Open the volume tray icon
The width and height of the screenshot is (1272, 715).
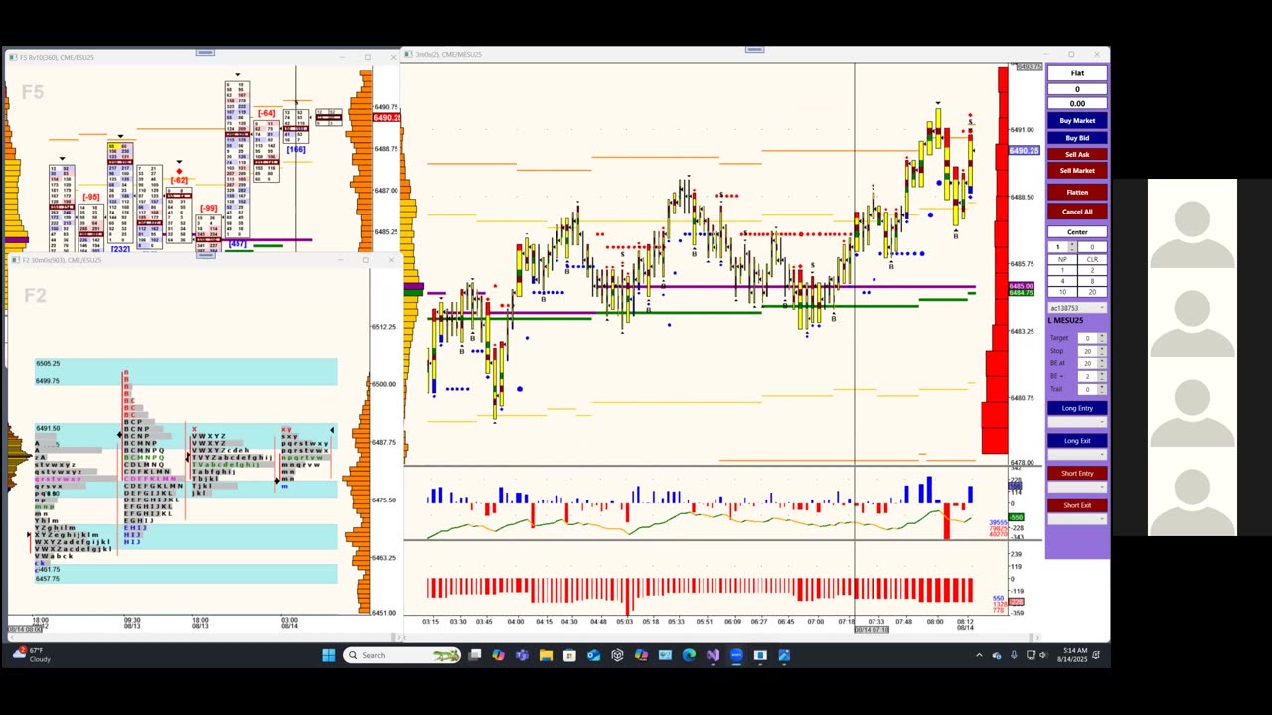[x=1042, y=655]
